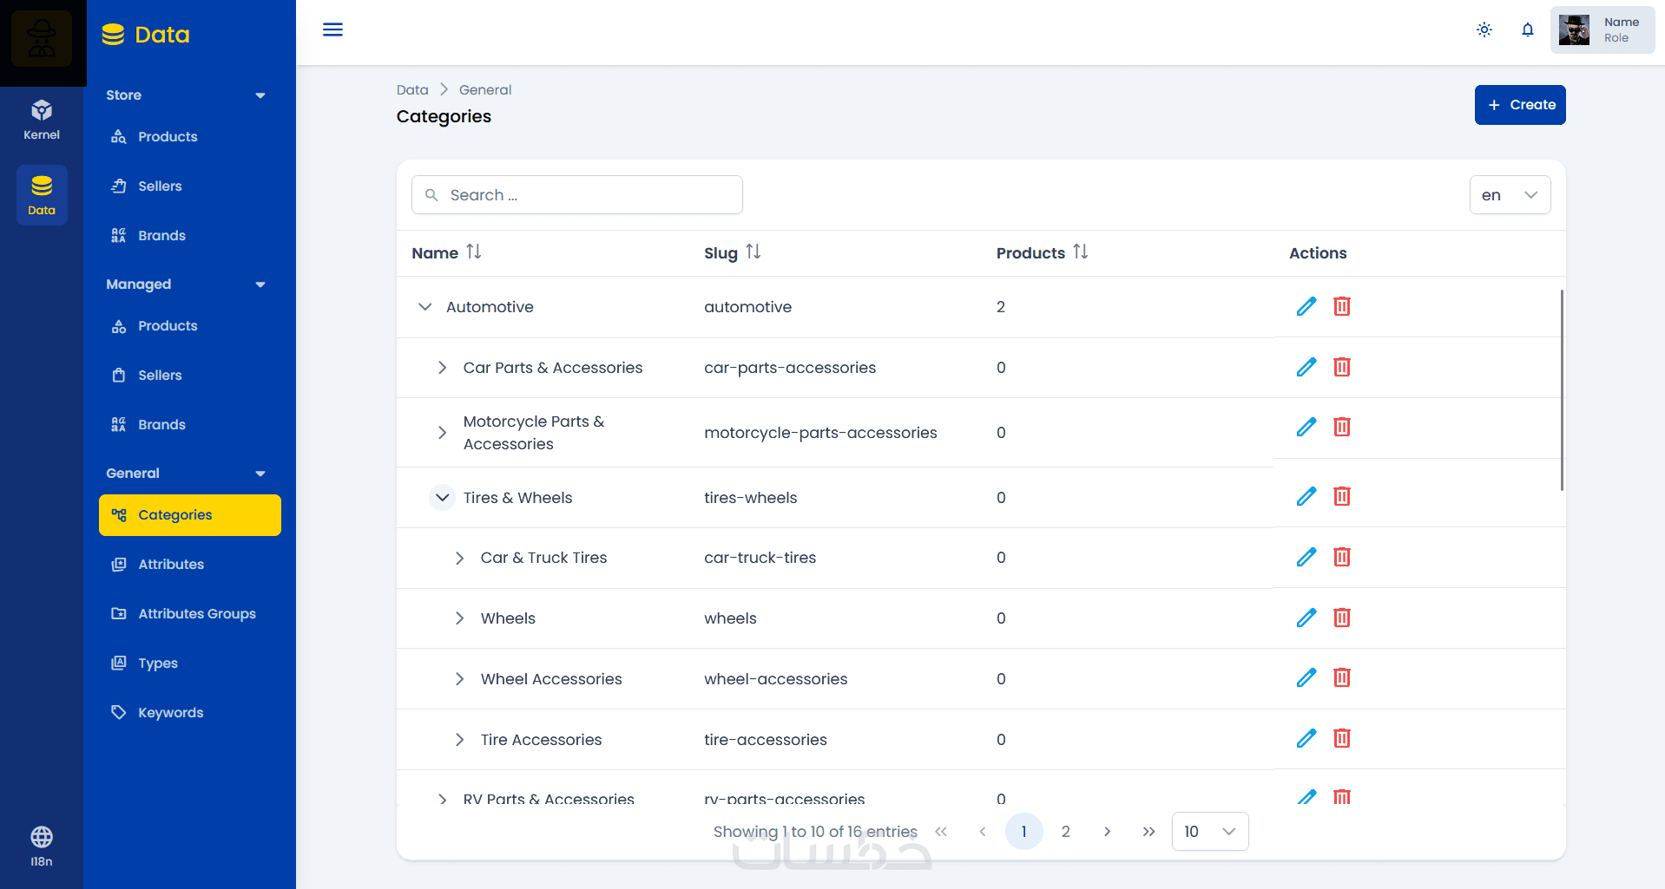Screen dimensions: 1665x889
Task: Toggle the light/dark theme sun icon
Action: [x=1484, y=29]
